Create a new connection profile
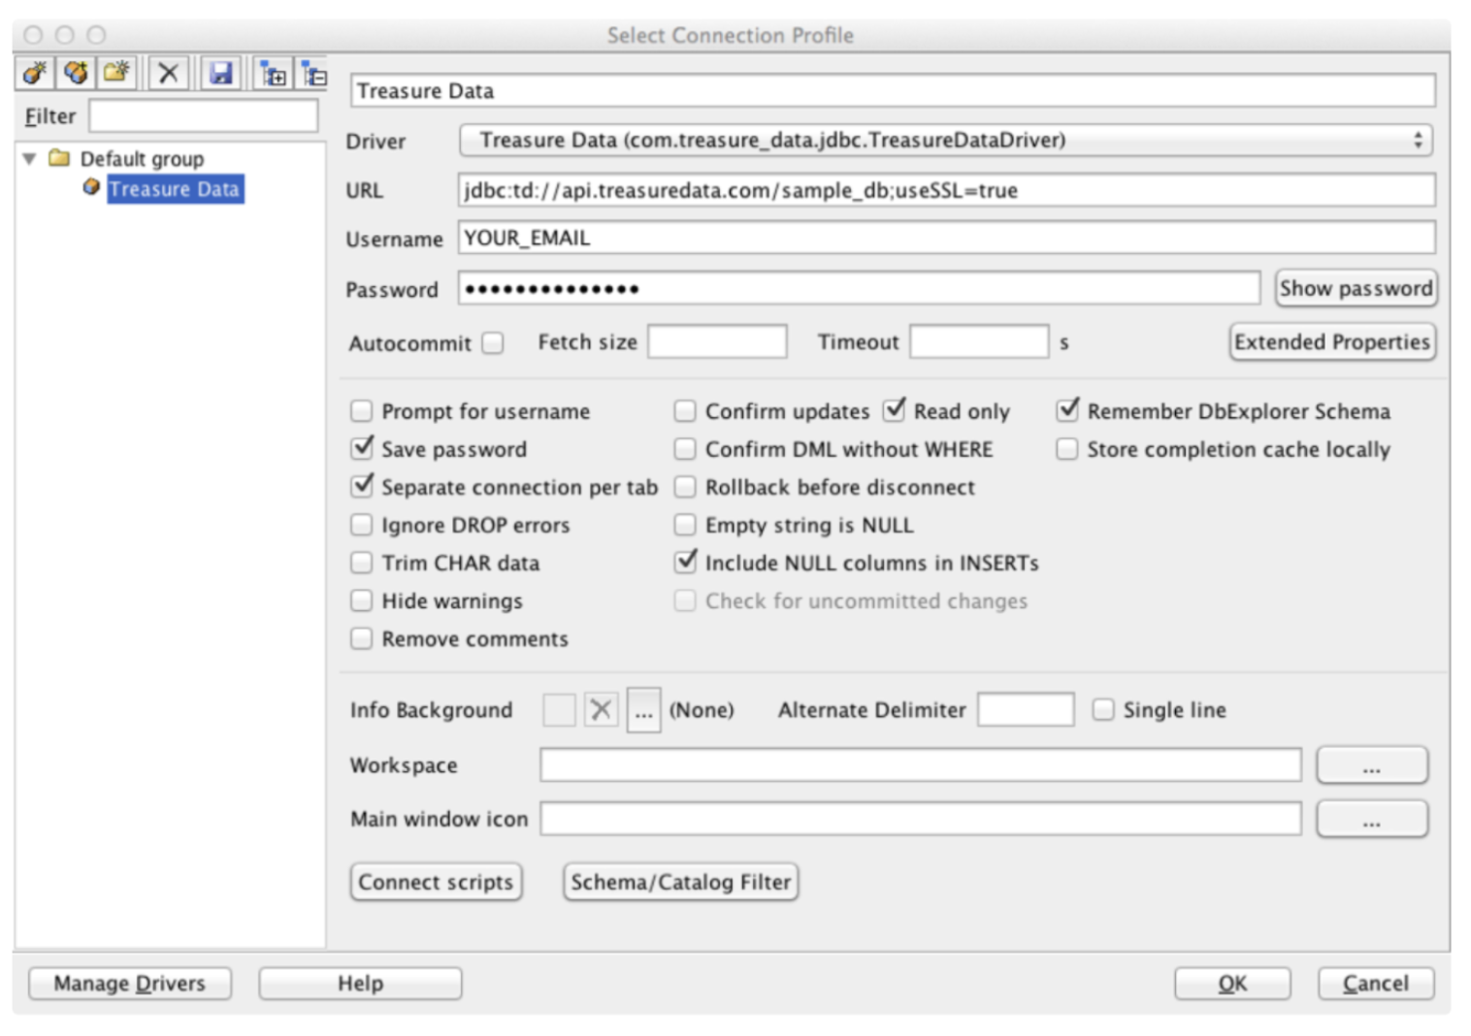The height and width of the screenshot is (1036, 1471). 35,73
